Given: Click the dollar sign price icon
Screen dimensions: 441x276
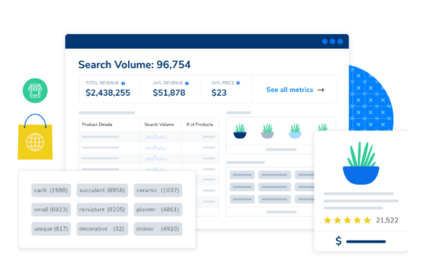Looking at the screenshot, I should point(339,241).
